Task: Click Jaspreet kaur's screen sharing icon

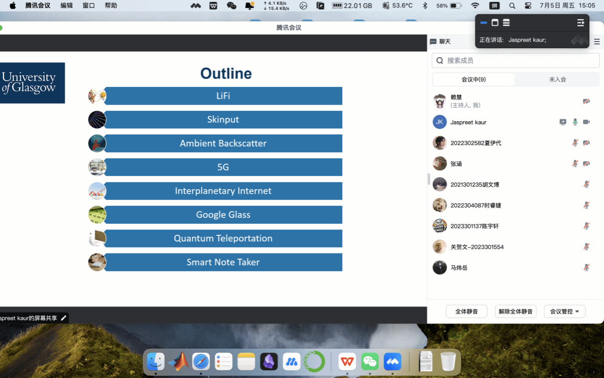Action: coord(563,122)
